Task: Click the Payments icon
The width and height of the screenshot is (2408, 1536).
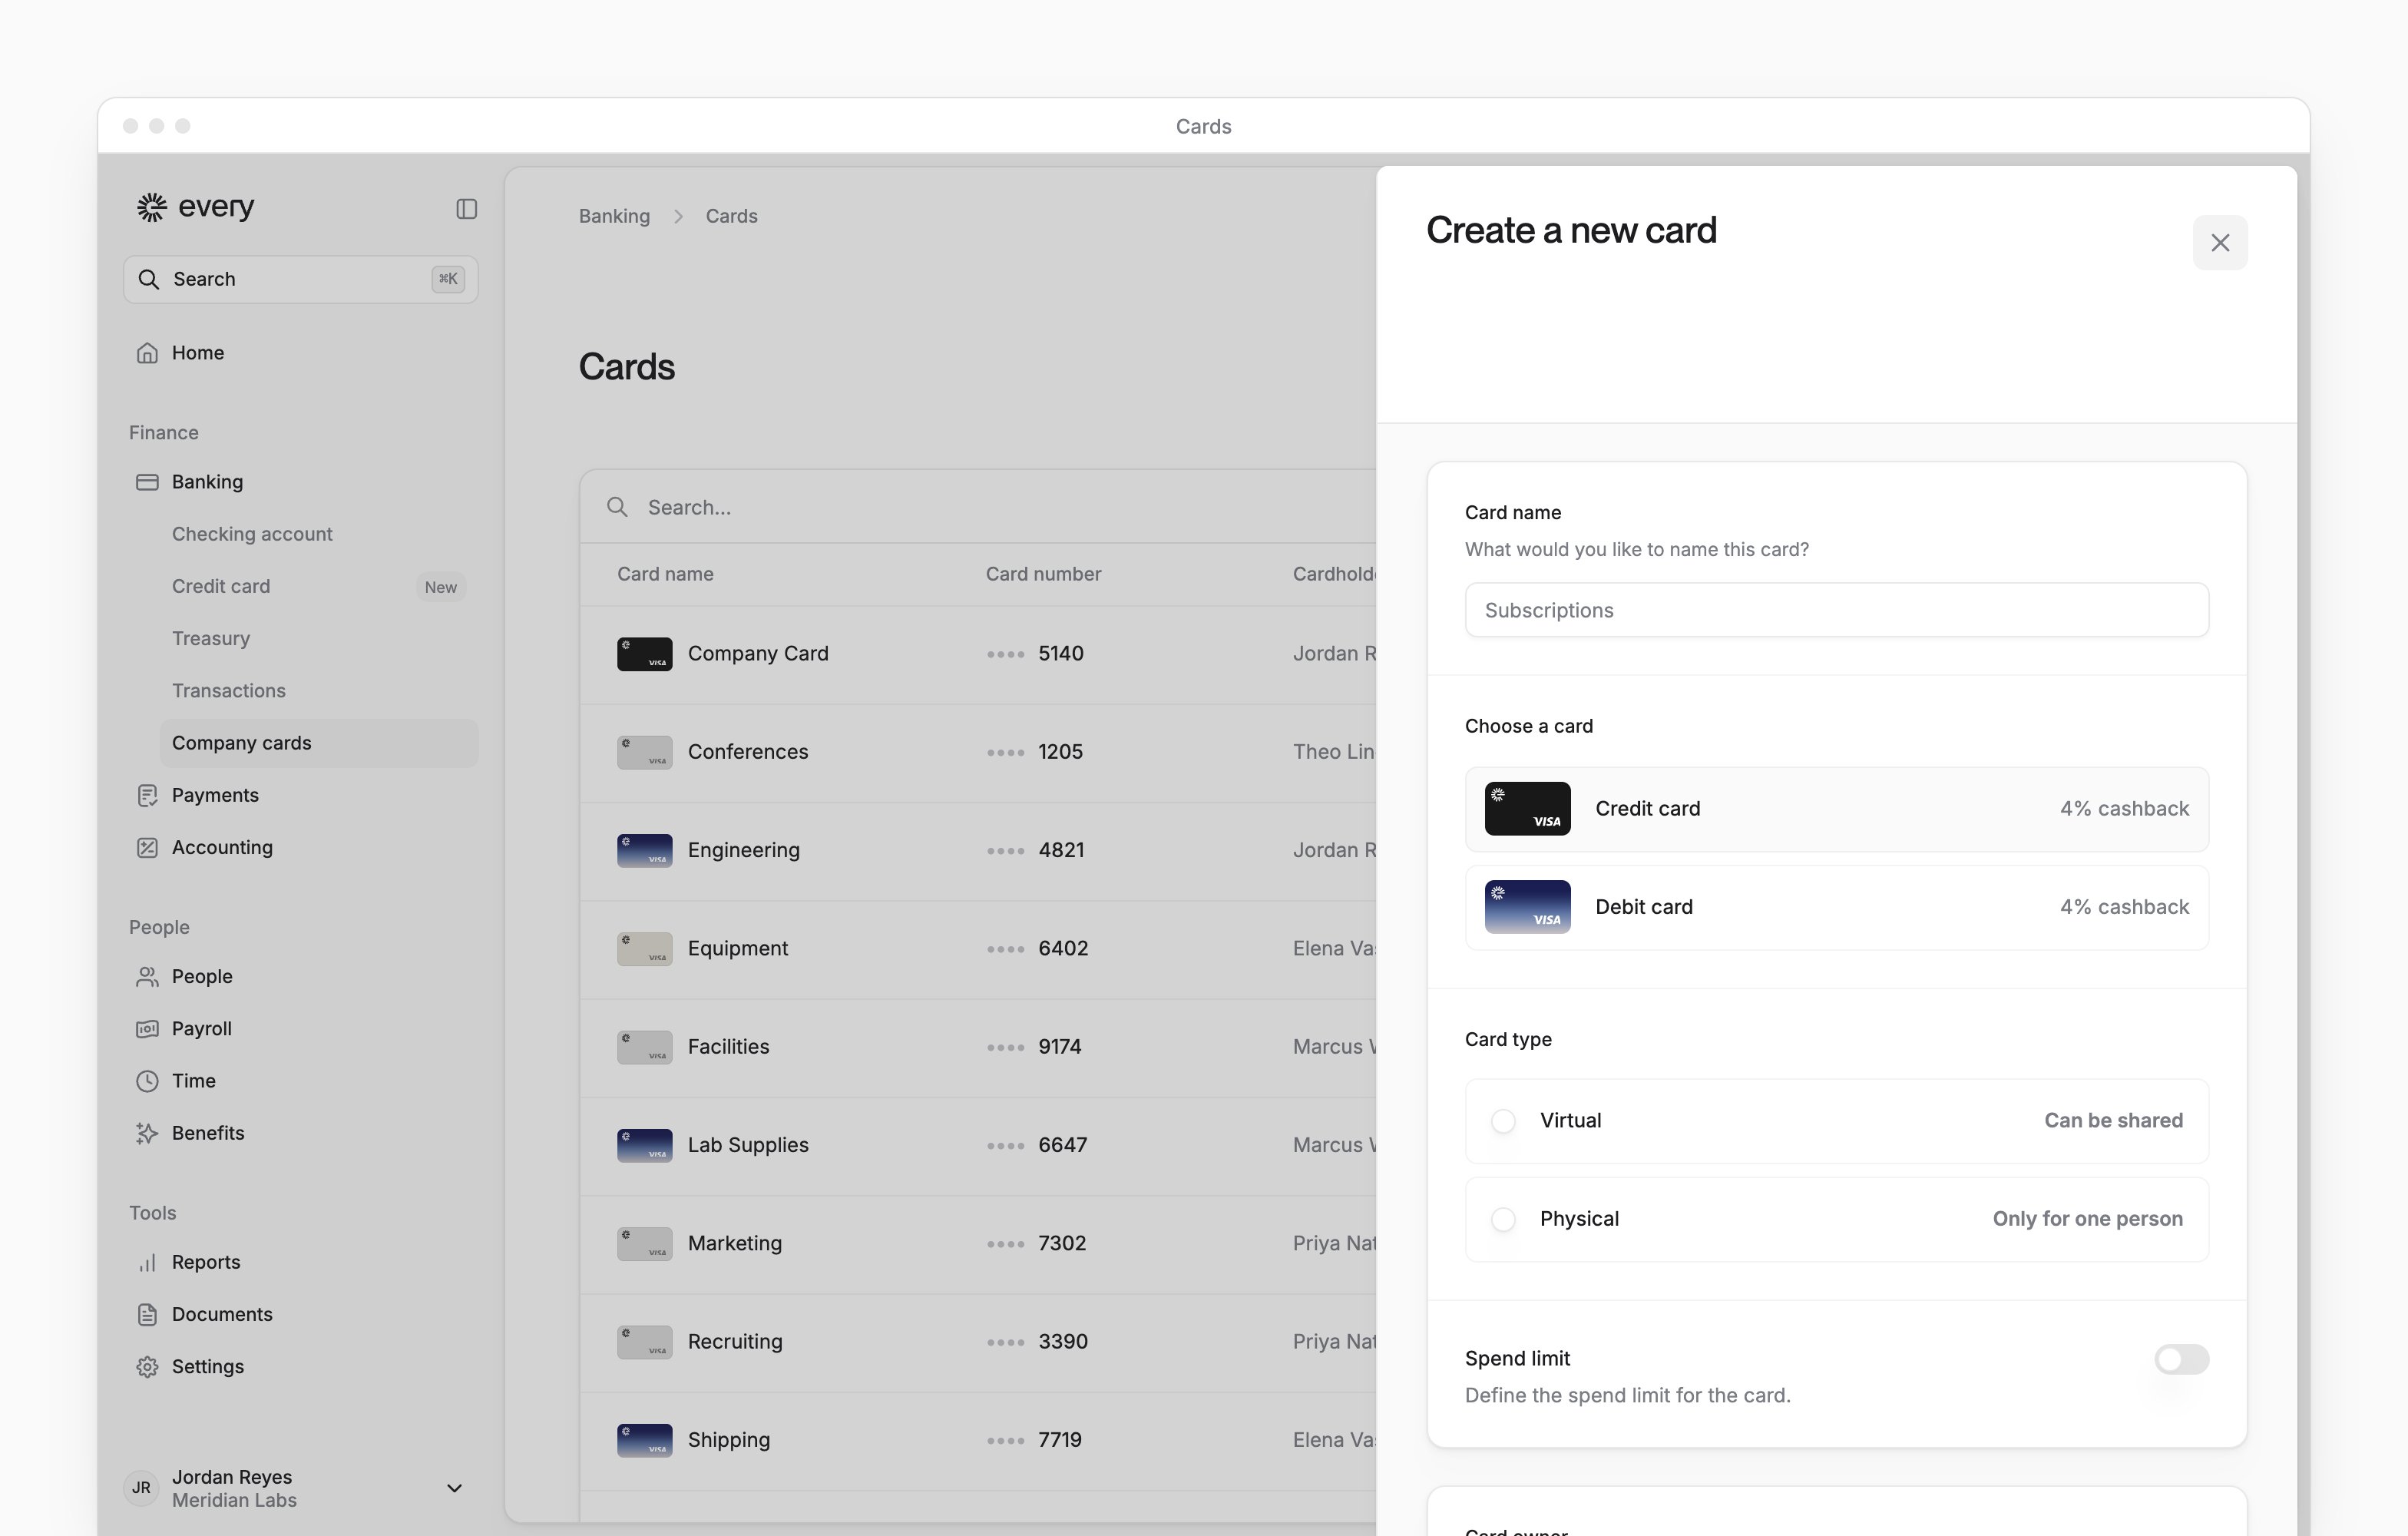Action: click(147, 795)
